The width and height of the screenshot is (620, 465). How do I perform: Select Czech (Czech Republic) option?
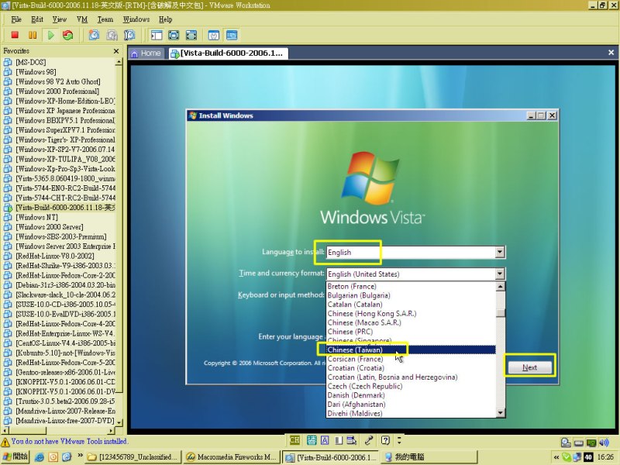tap(411, 386)
